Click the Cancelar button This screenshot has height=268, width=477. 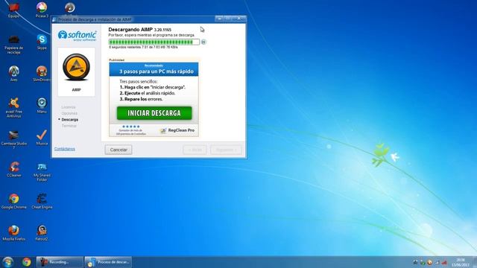119,150
